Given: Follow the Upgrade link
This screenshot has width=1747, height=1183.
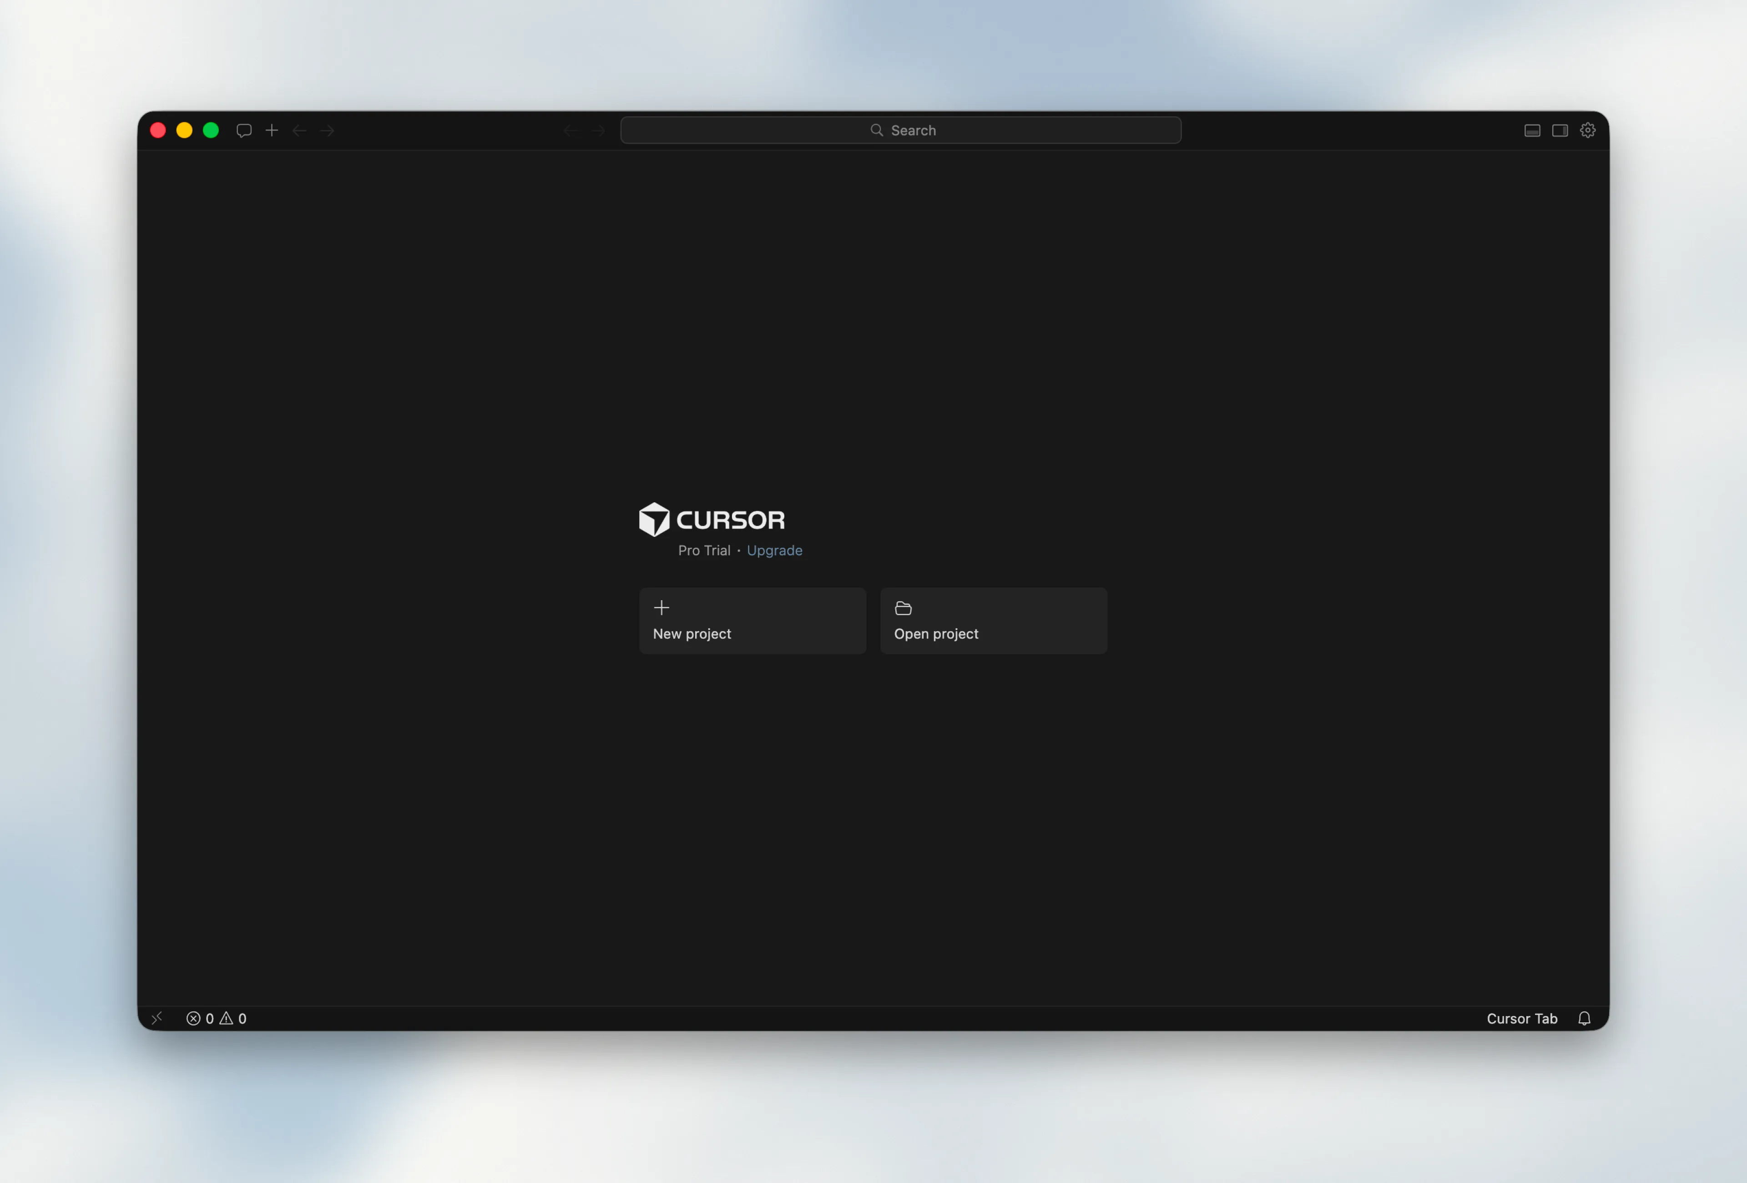Looking at the screenshot, I should click(x=774, y=550).
